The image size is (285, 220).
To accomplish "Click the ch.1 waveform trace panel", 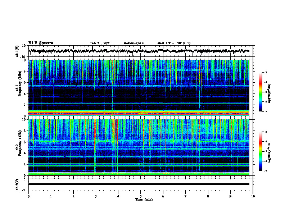I will [x=140, y=51].
